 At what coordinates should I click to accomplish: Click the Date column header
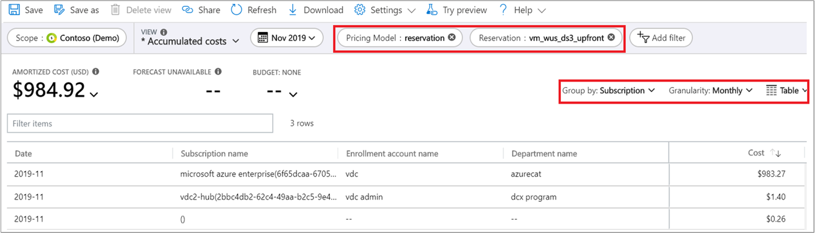coord(23,153)
